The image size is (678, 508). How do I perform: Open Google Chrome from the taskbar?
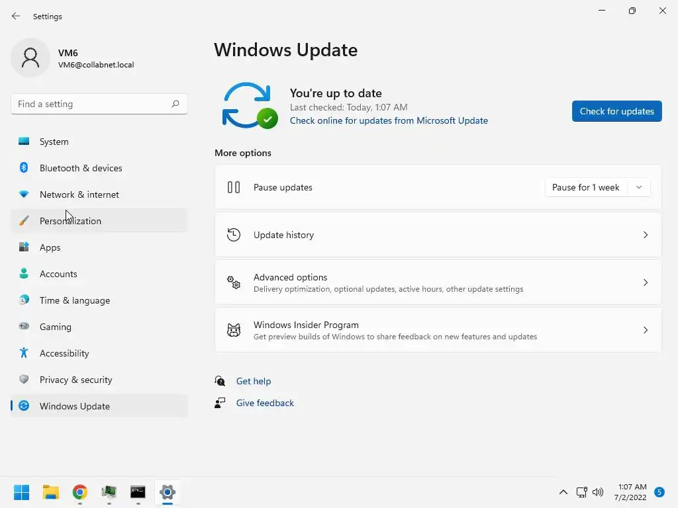(x=79, y=492)
